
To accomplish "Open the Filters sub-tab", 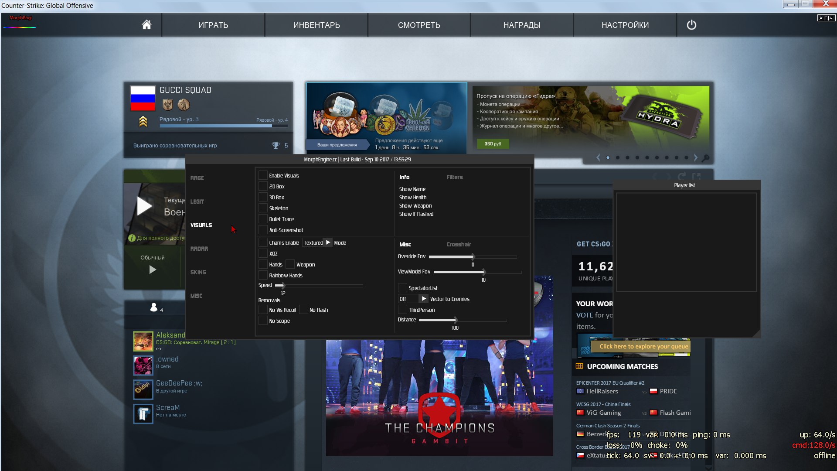I will pos(455,177).
